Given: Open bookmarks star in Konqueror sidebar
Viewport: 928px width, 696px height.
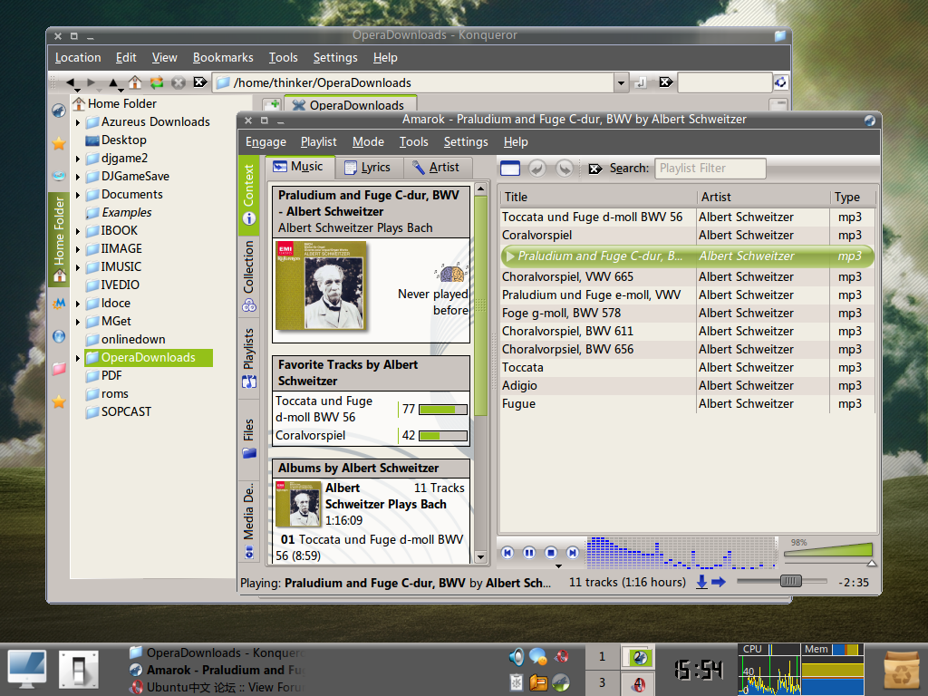Looking at the screenshot, I should tap(59, 143).
